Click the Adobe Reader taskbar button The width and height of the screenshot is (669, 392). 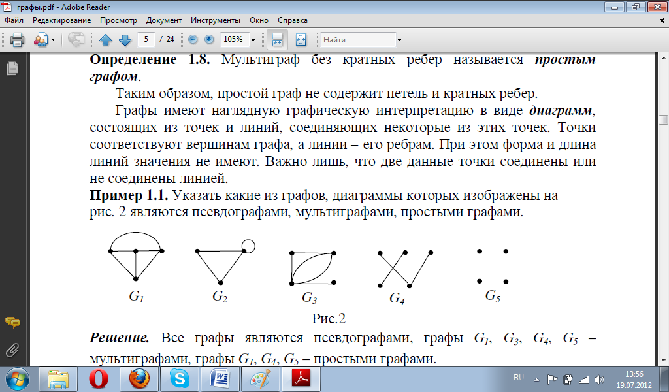pos(301,379)
